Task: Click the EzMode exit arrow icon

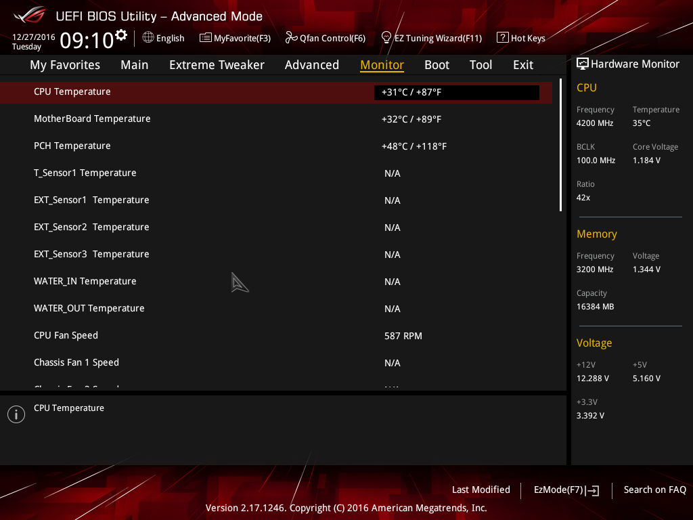Action: pos(592,490)
